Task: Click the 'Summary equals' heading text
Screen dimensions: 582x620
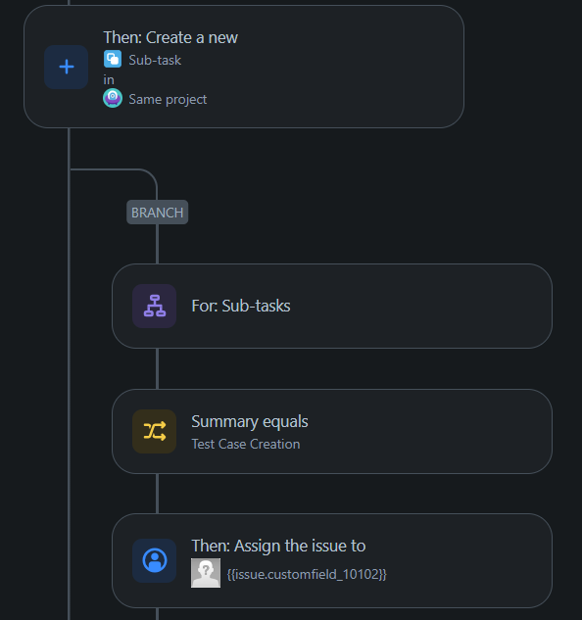Action: coord(250,421)
